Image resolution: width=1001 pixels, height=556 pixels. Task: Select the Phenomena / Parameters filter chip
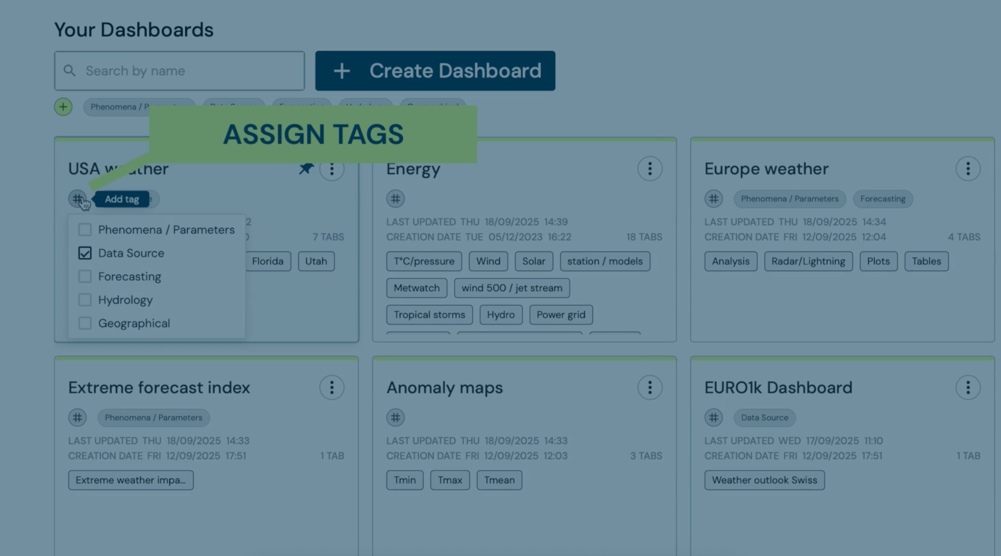tap(138, 107)
